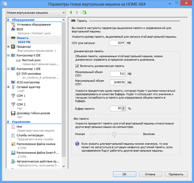Click the 'en_windows_8_enterprise...' text
This screenshot has height=183, width=194.
click(x=41, y=78)
